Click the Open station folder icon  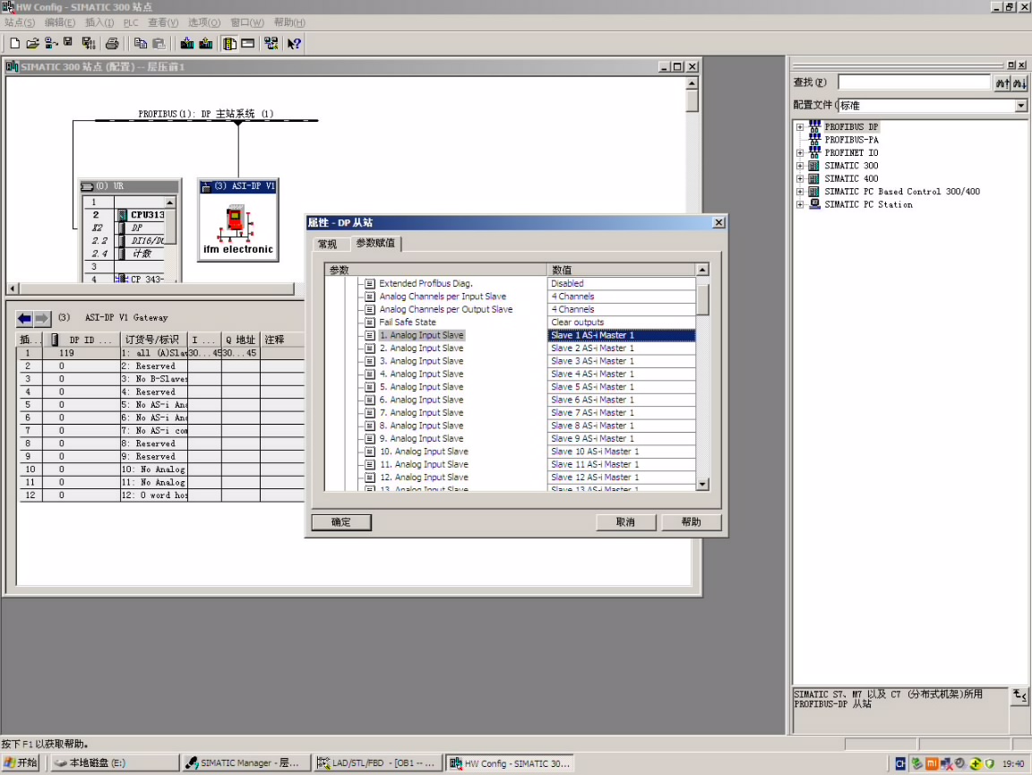tap(32, 44)
